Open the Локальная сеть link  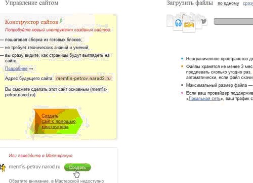coord(204,98)
